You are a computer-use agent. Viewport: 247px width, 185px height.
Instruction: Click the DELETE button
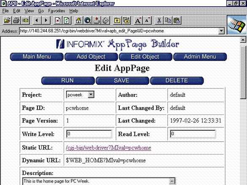(x=177, y=81)
